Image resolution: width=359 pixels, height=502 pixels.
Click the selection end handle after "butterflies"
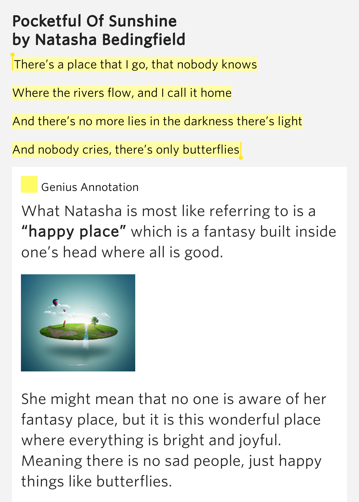241,157
